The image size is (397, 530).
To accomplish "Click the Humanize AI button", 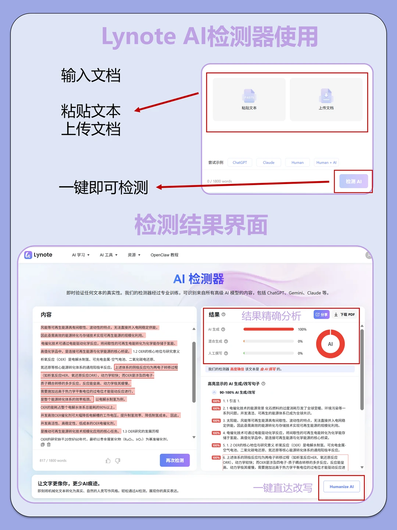I will point(341,487).
